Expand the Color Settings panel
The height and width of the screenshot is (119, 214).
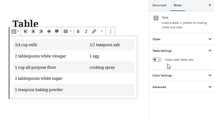pos(181,75)
